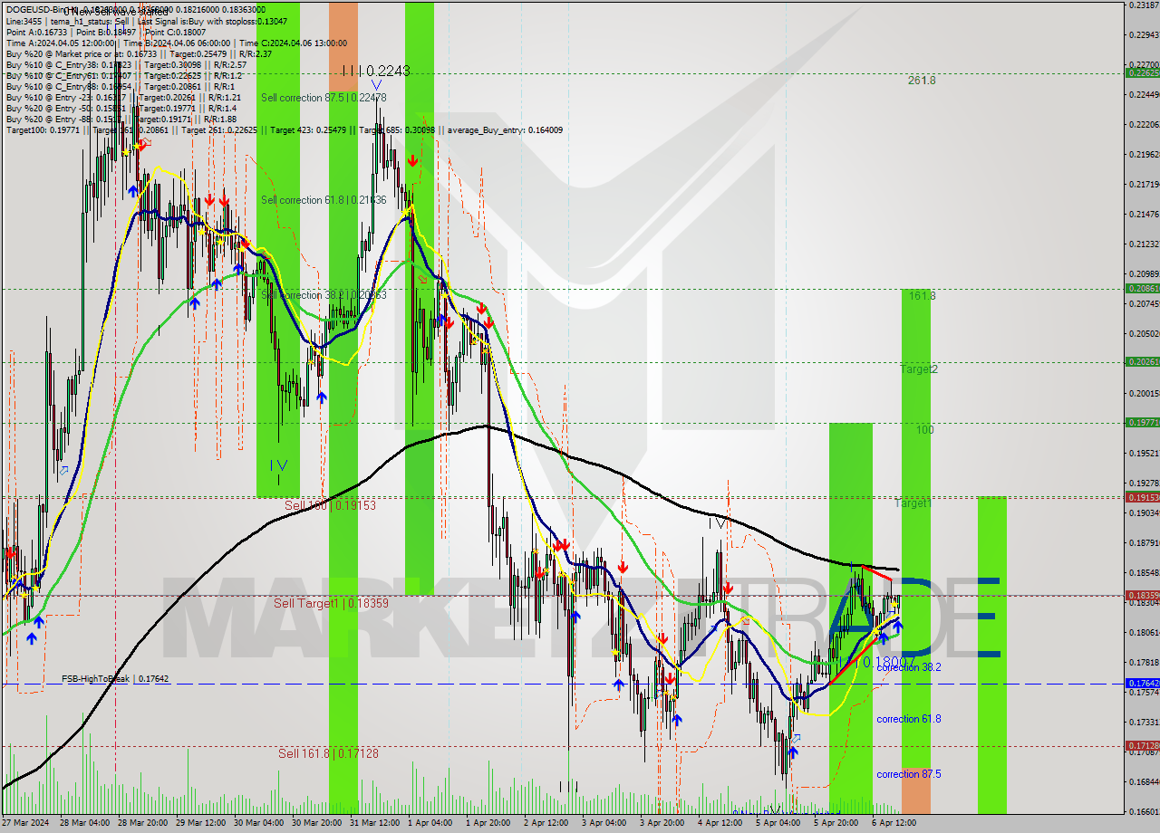
Task: Click the blue 'correction 38.2' label
Action: tap(909, 667)
